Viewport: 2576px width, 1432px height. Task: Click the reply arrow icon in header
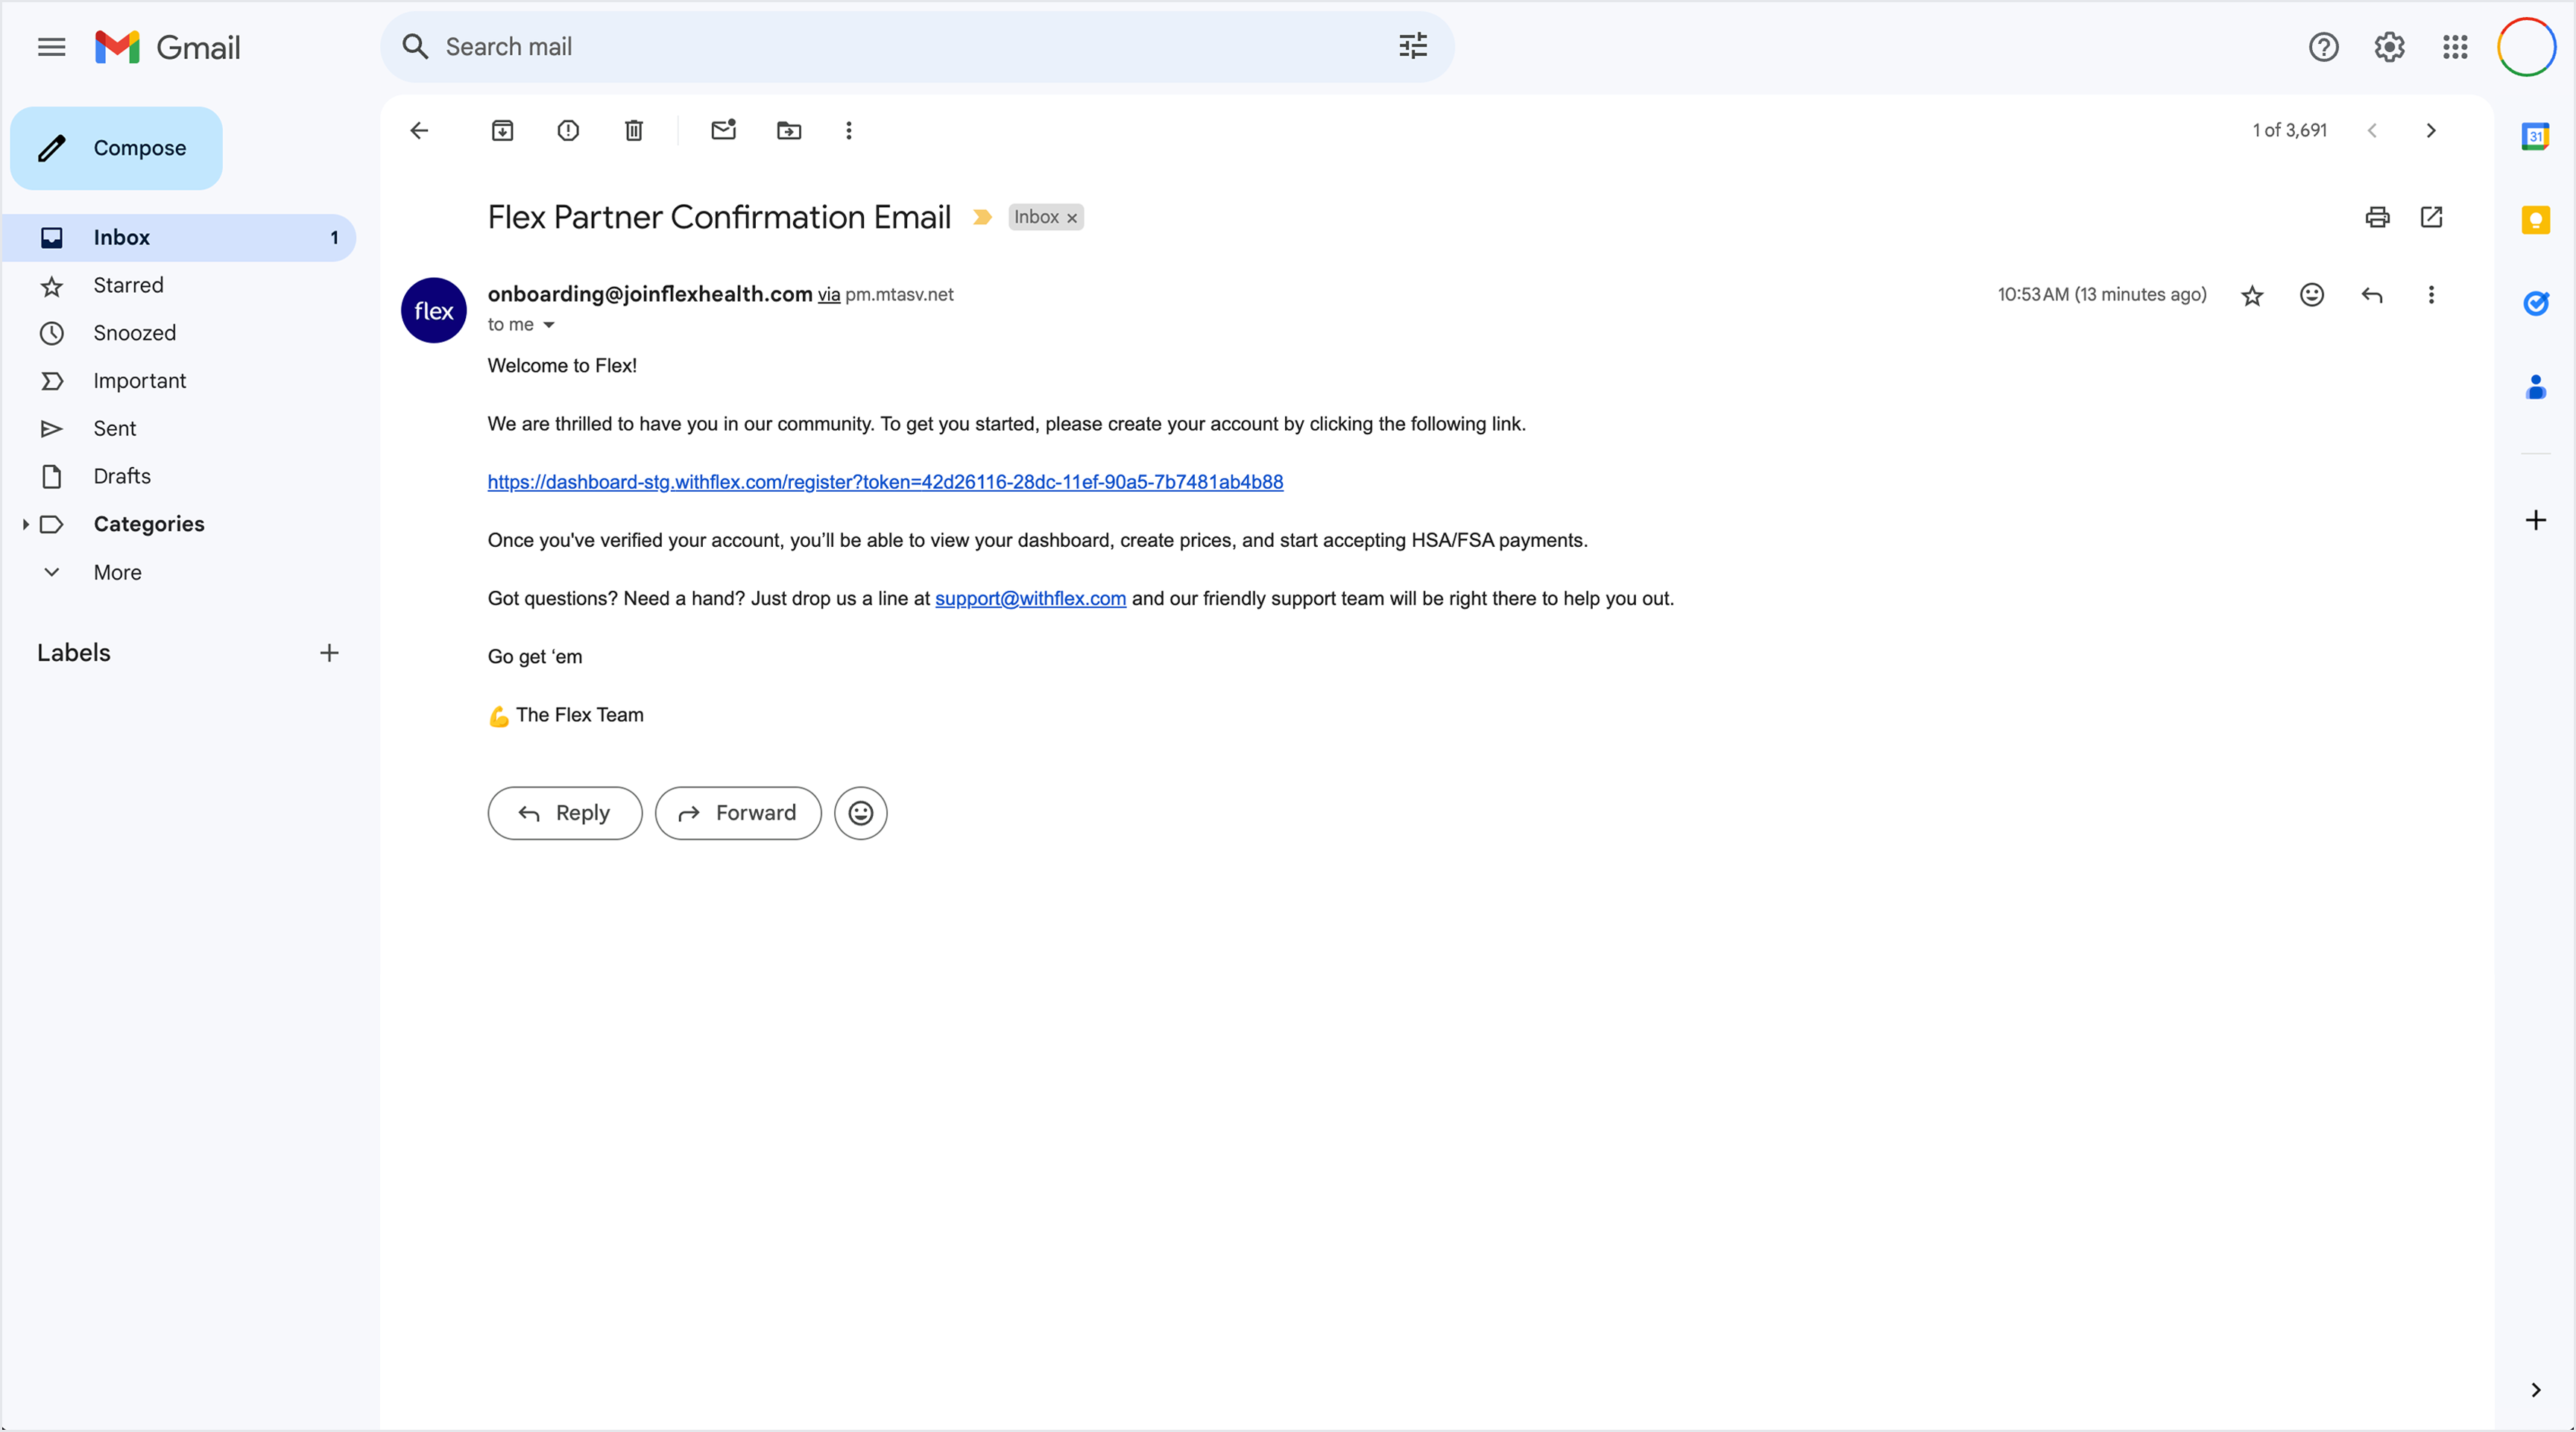point(2372,295)
